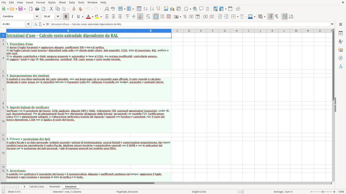Image resolution: width=346 pixels, height=194 pixels.
Task: Click the AutoFilter funnel icon
Action: click(x=158, y=9)
